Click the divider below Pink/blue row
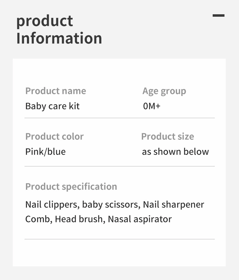Viewport: 239px width, 280px height. [119, 166]
